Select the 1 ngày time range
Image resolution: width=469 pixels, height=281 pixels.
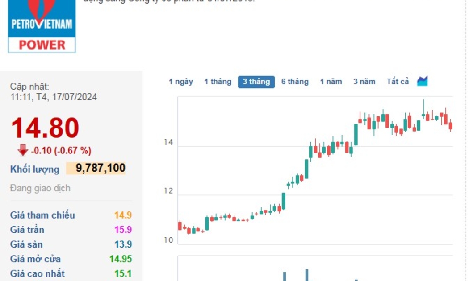pyautogui.click(x=180, y=82)
